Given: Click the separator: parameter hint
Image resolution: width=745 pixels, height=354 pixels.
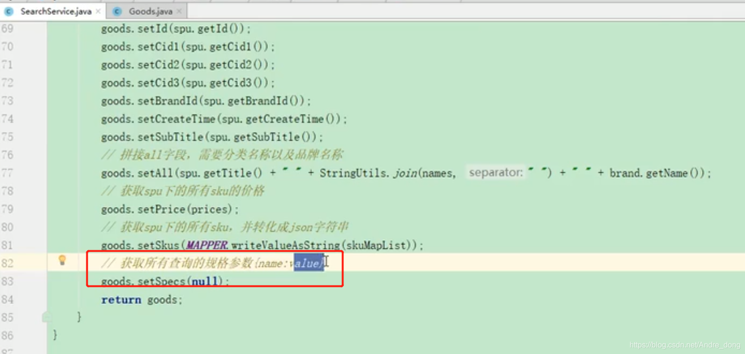Looking at the screenshot, I should pyautogui.click(x=496, y=172).
